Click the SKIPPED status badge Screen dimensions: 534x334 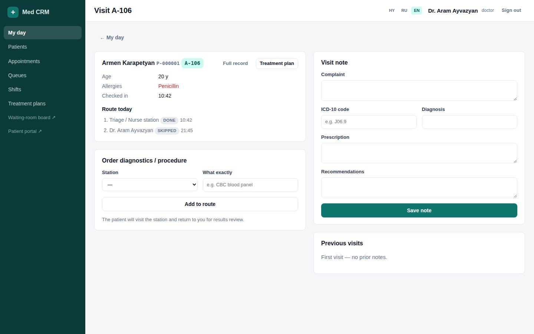[167, 131]
